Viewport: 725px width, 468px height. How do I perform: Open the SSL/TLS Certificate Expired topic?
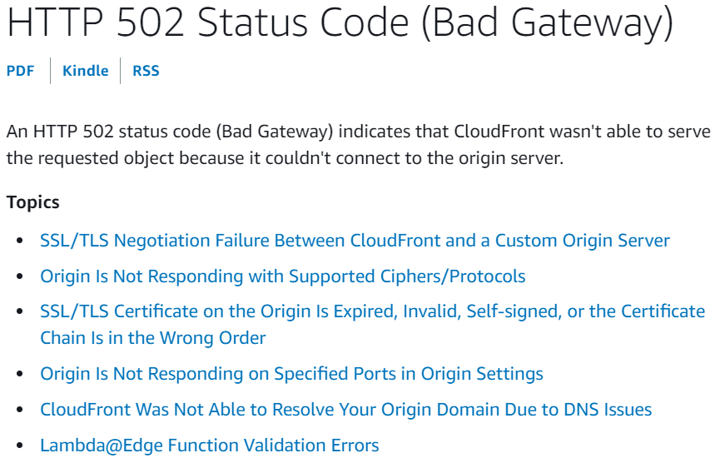372,312
